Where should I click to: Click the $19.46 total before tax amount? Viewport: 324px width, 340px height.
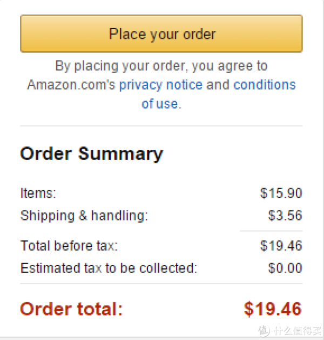[281, 246]
